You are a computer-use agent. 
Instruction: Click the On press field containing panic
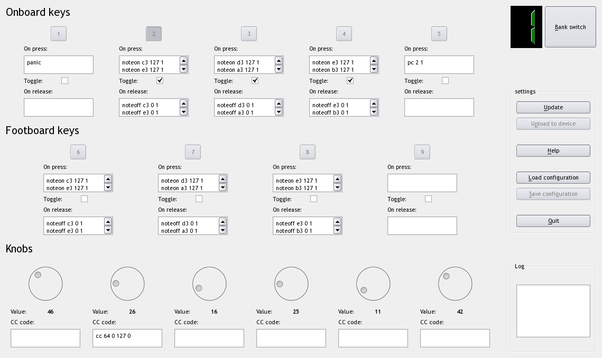[58, 64]
